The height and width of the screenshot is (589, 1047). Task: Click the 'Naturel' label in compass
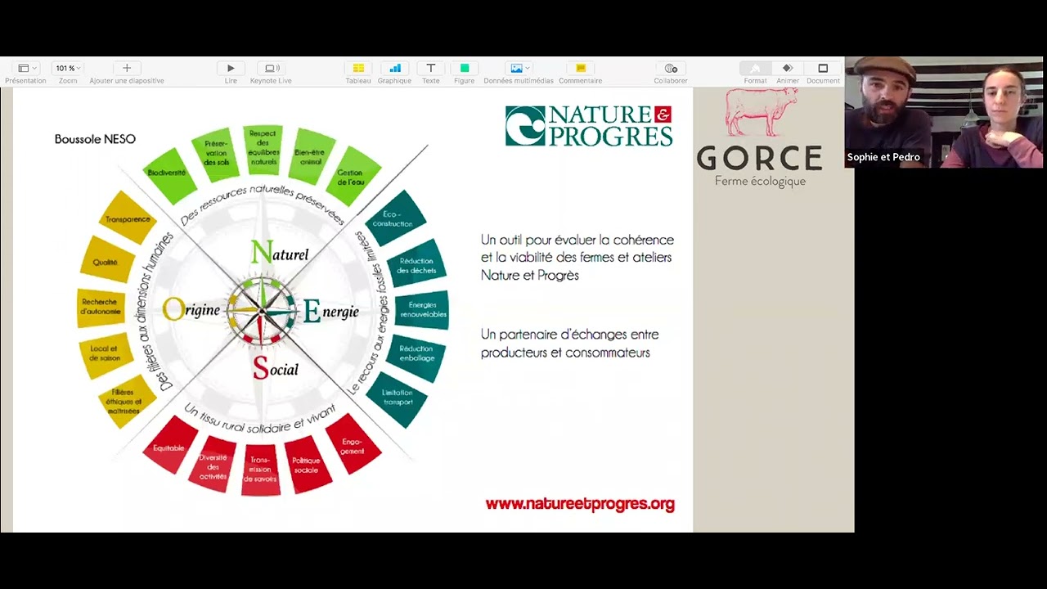279,253
